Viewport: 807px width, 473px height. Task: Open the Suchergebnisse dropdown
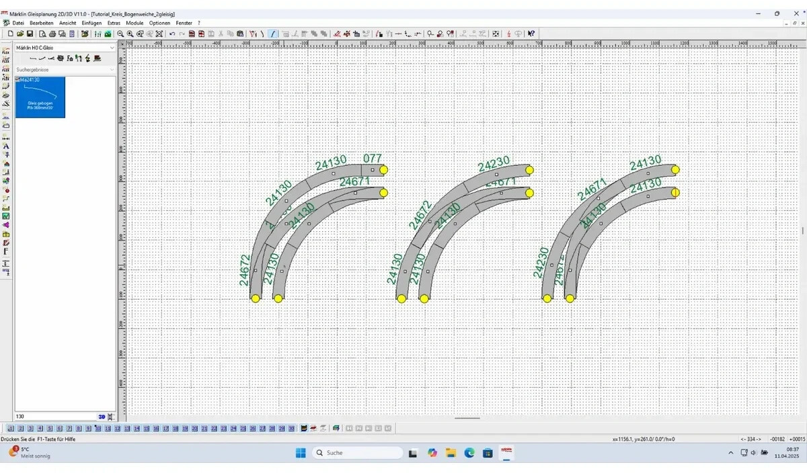66,69
